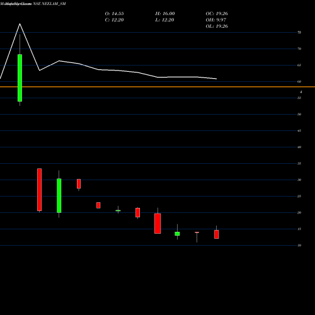This screenshot has height=315, width=315.
Task: Select the red candlestick spanning 20 down to 14
Action: pos(157,224)
